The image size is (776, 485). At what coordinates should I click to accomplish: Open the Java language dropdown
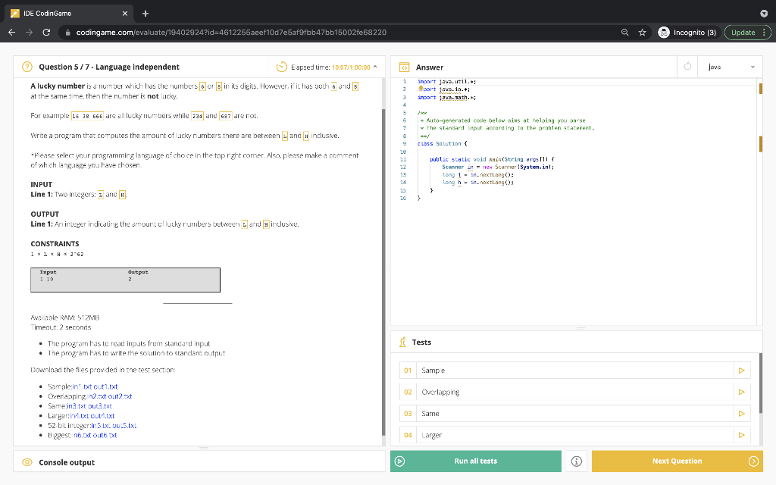coord(731,67)
